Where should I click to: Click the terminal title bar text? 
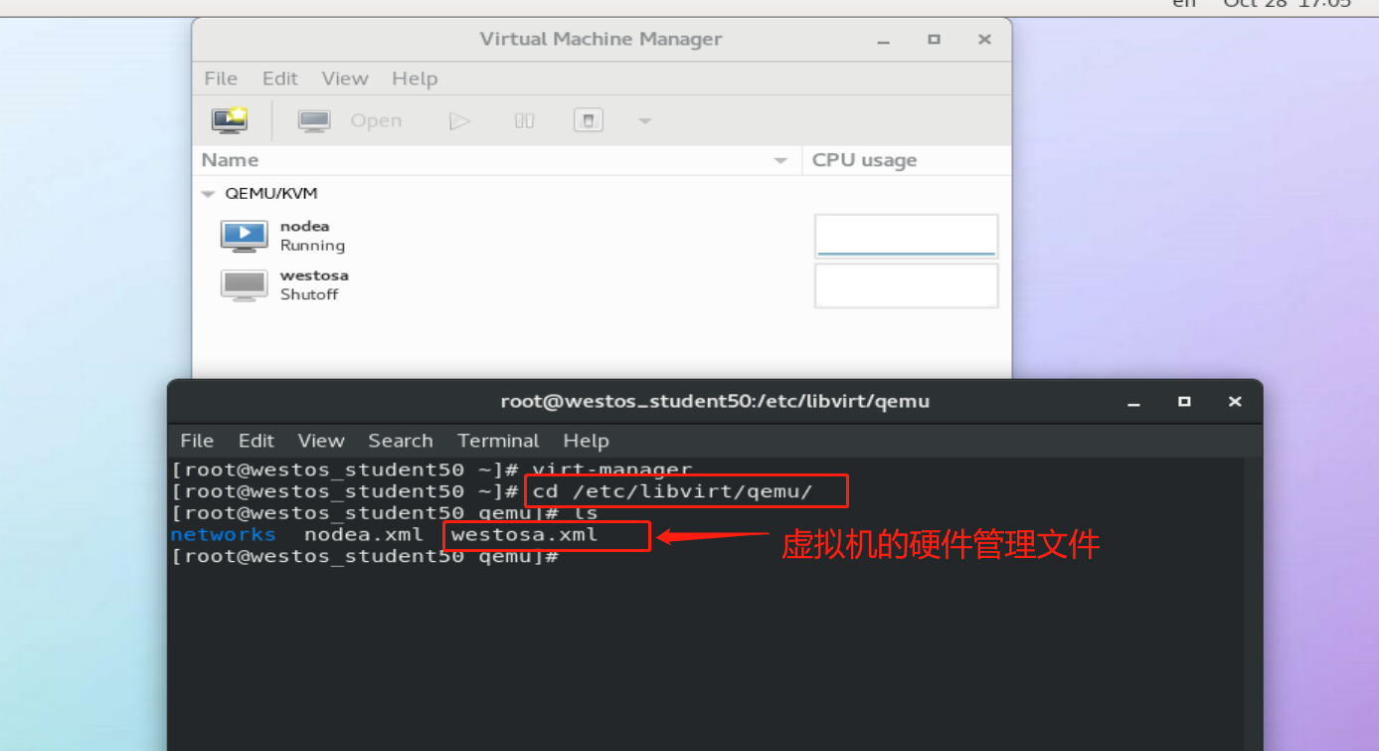715,402
